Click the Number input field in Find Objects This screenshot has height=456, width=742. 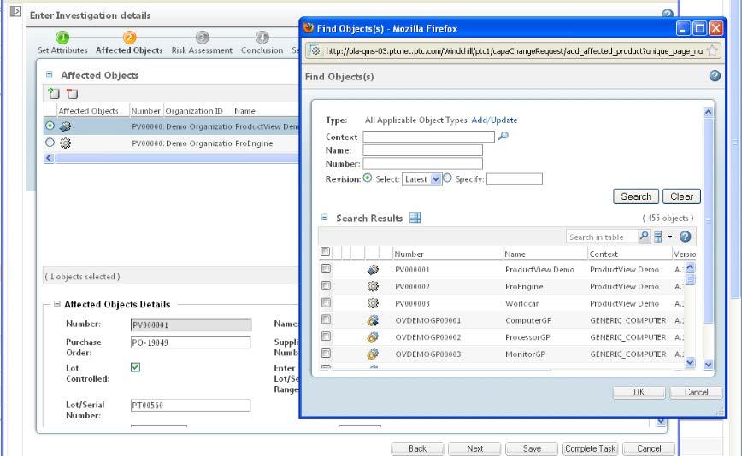(422, 163)
